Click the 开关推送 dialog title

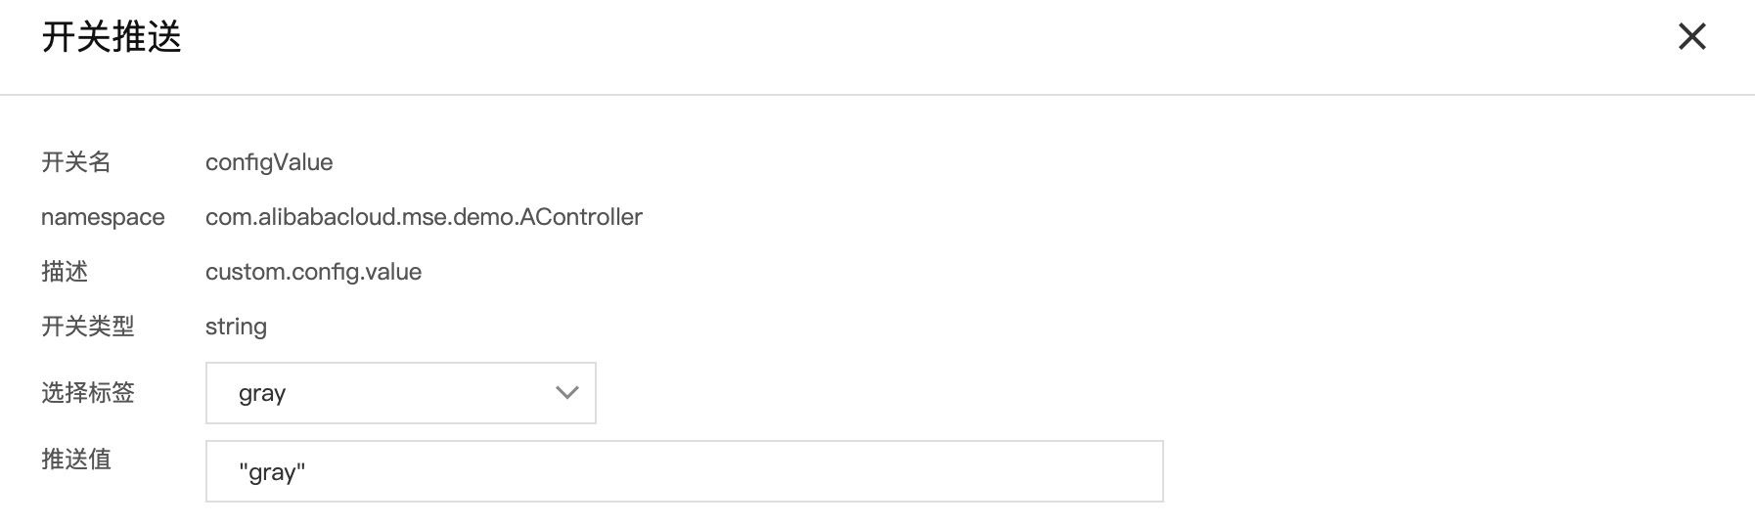(112, 37)
